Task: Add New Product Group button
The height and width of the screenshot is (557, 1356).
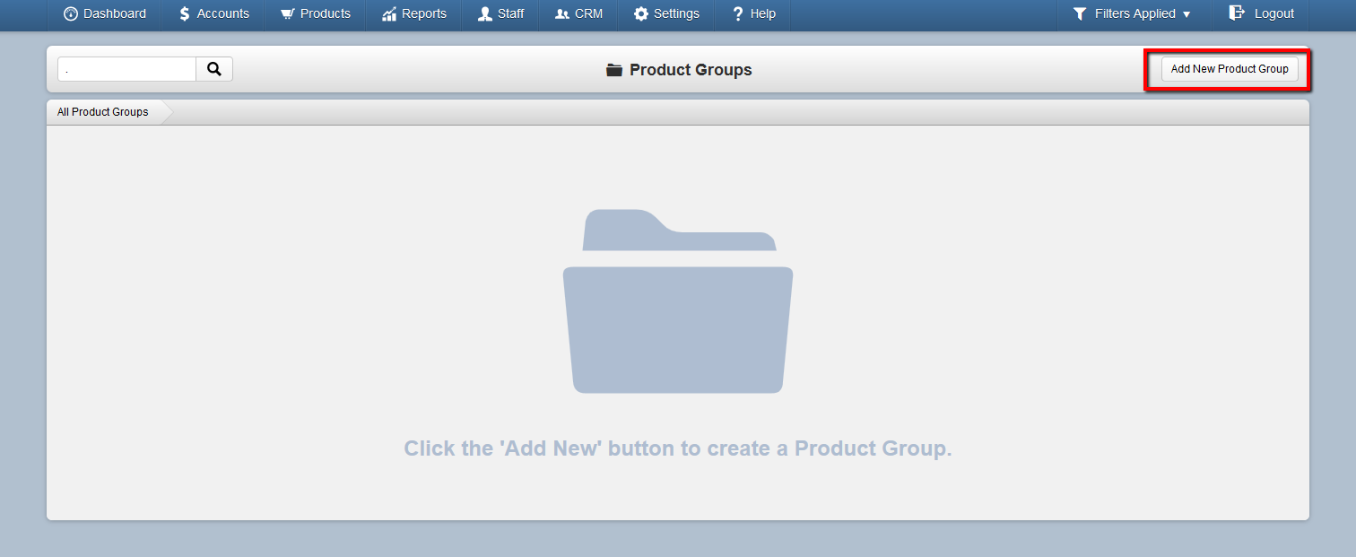Action: (x=1230, y=69)
